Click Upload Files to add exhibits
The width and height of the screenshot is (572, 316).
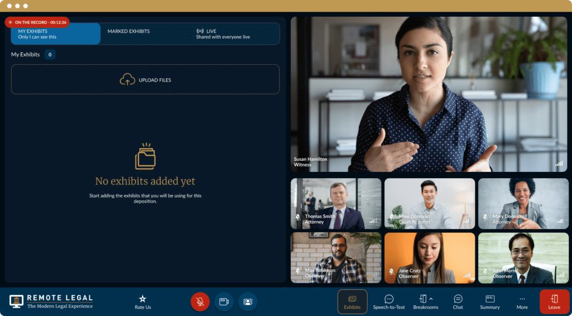(145, 80)
